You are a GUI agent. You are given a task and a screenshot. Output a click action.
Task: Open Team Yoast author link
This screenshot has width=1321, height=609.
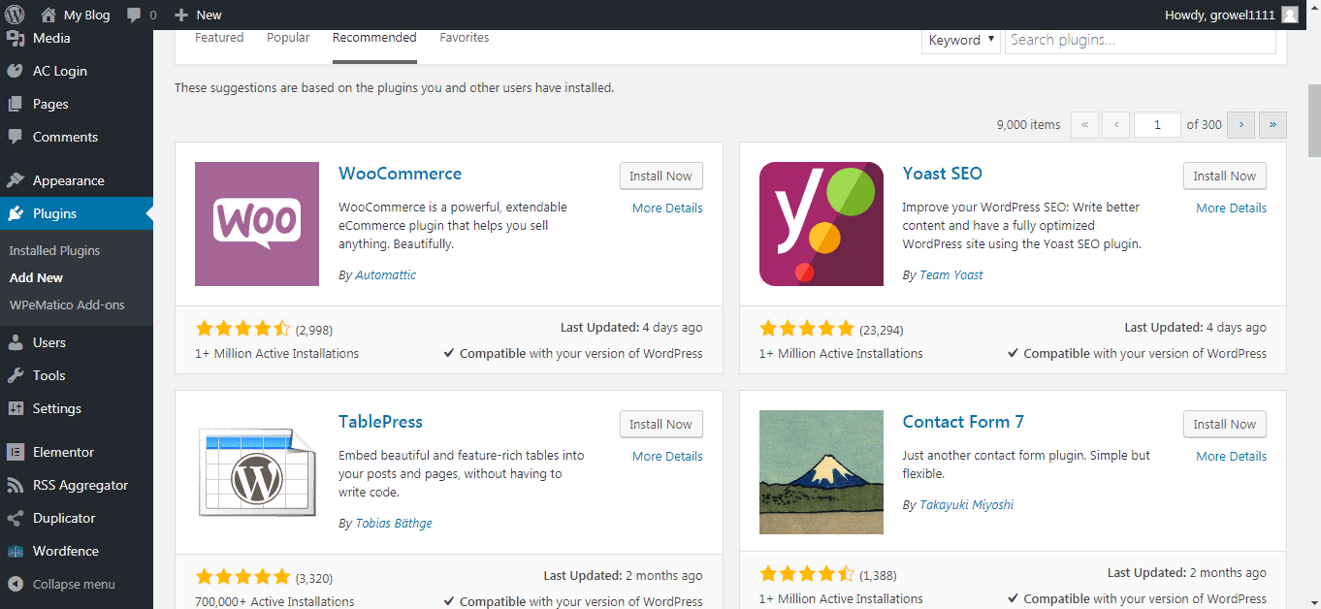(950, 274)
